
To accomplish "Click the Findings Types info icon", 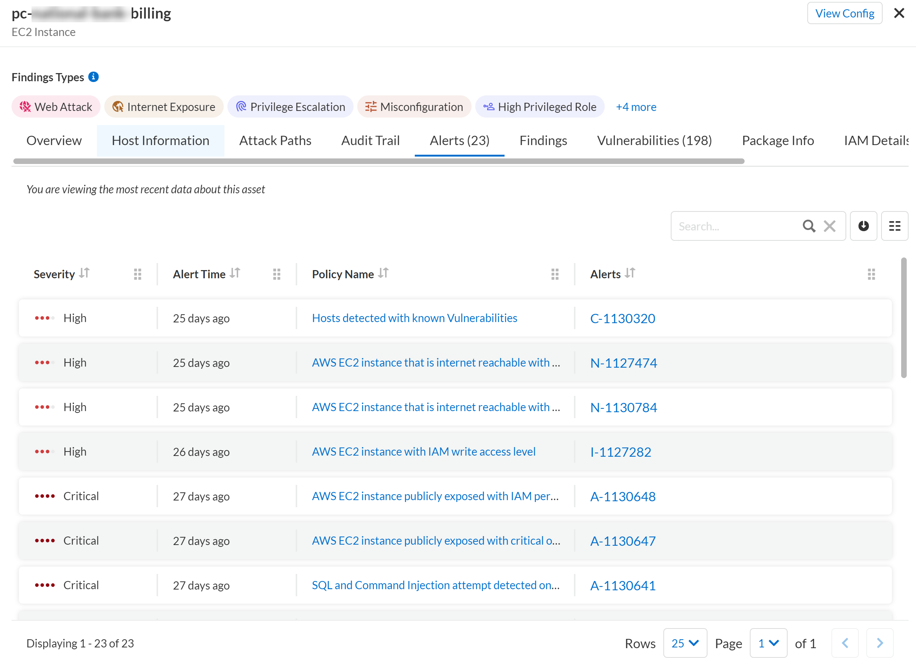I will pos(93,77).
